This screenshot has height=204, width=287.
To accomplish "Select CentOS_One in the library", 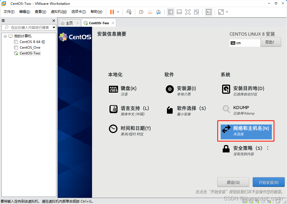I will click(x=30, y=48).
